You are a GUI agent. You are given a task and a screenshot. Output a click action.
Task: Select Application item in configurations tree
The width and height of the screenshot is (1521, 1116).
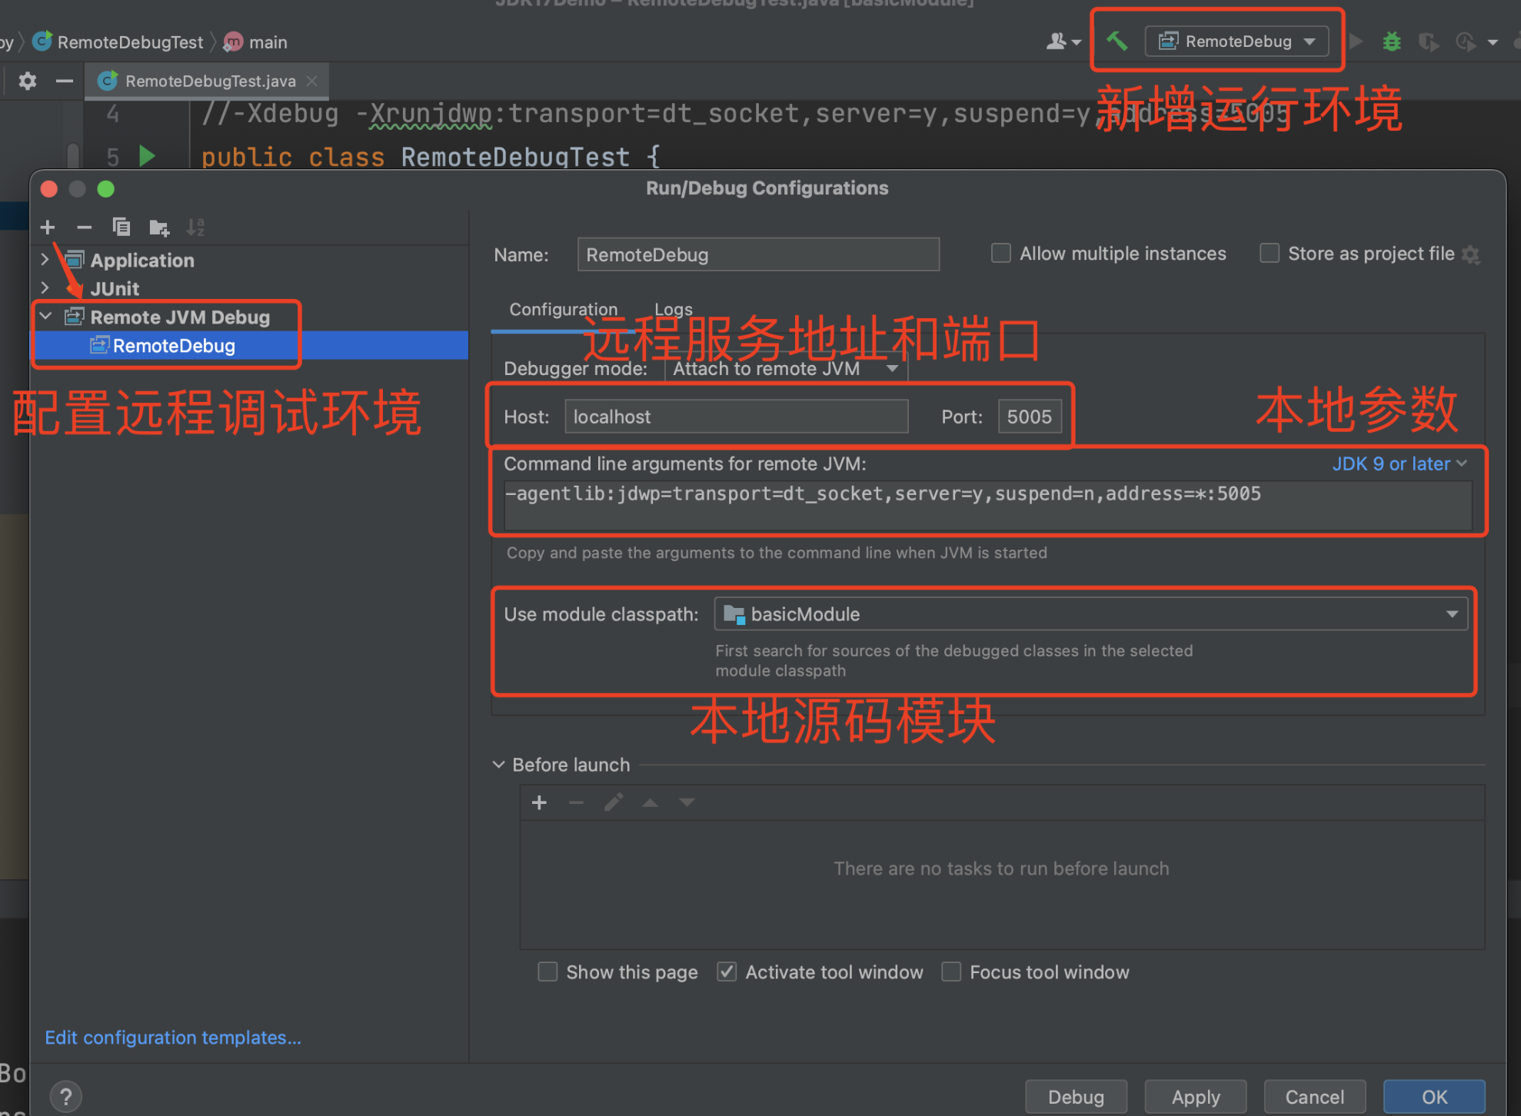click(x=142, y=261)
